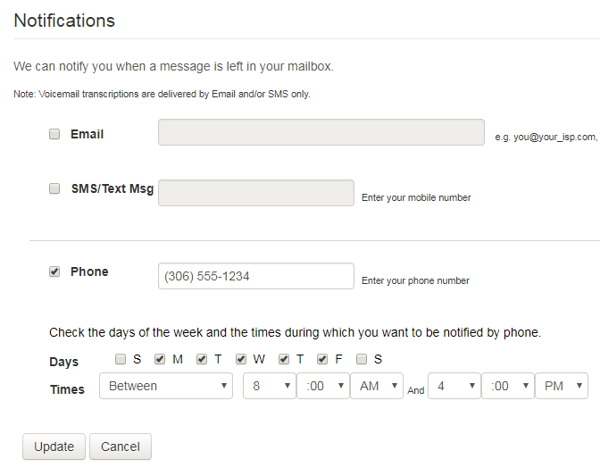The width and height of the screenshot is (600, 476).
Task: Select the SMS mobile number field
Action: [255, 193]
